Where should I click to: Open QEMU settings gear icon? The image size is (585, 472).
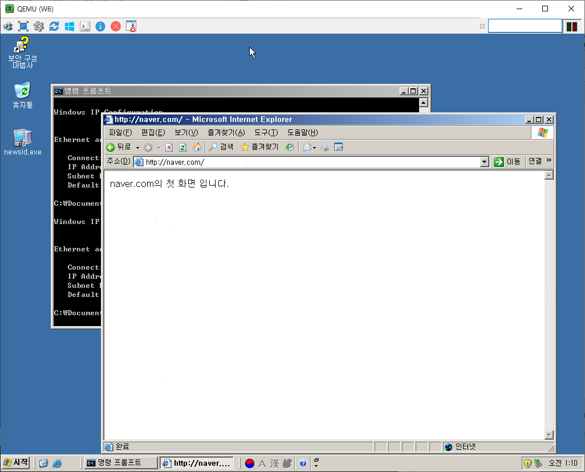tap(38, 26)
